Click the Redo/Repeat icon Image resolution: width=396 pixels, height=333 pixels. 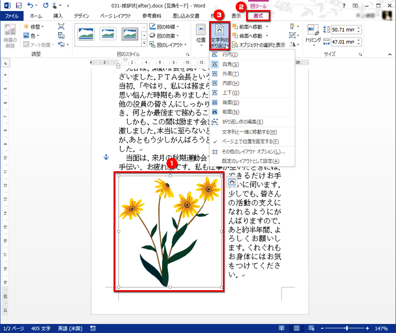(x=45, y=5)
